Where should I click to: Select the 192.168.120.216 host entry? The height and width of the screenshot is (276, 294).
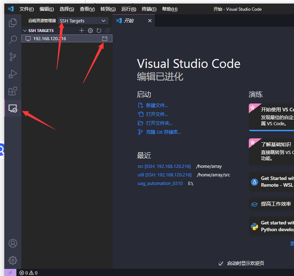point(67,39)
